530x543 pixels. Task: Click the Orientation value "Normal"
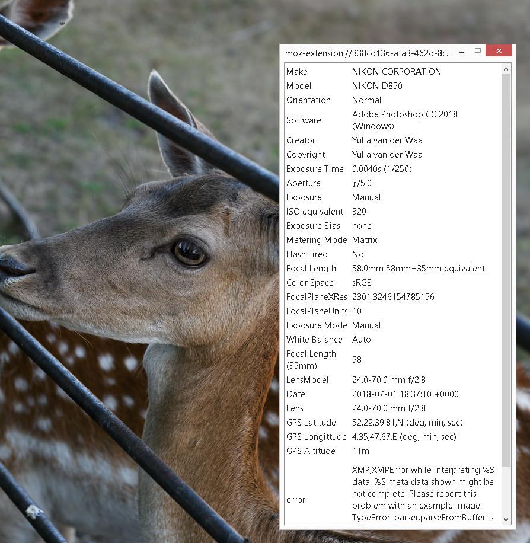click(x=366, y=100)
